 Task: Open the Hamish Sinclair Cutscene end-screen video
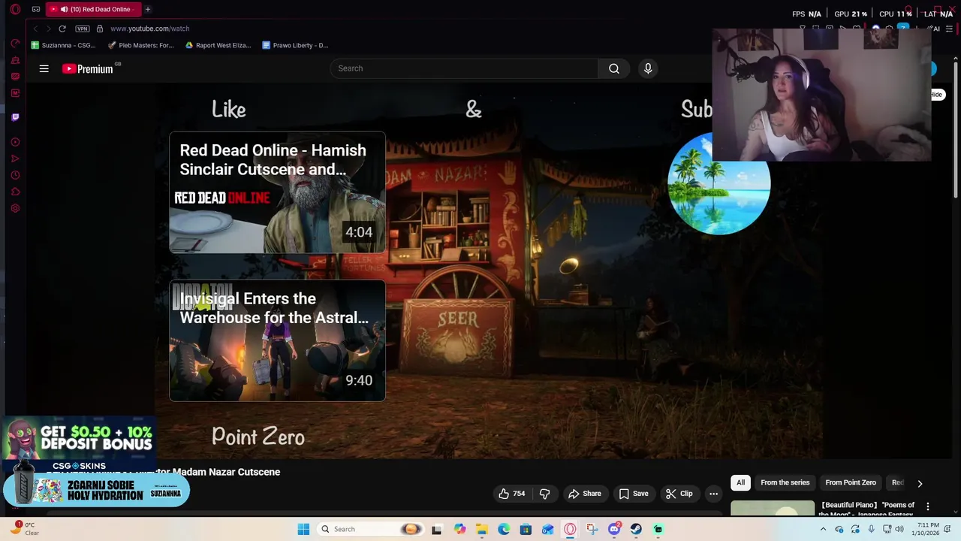tap(277, 192)
